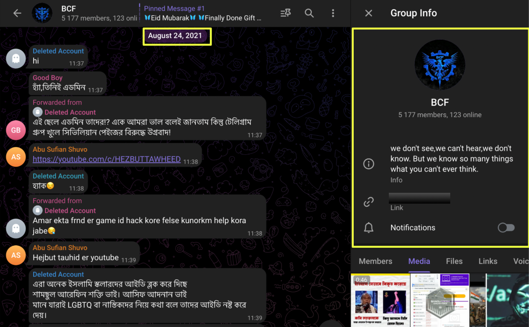Open the pinned messages list icon
The height and width of the screenshot is (327, 529).
[285, 13]
